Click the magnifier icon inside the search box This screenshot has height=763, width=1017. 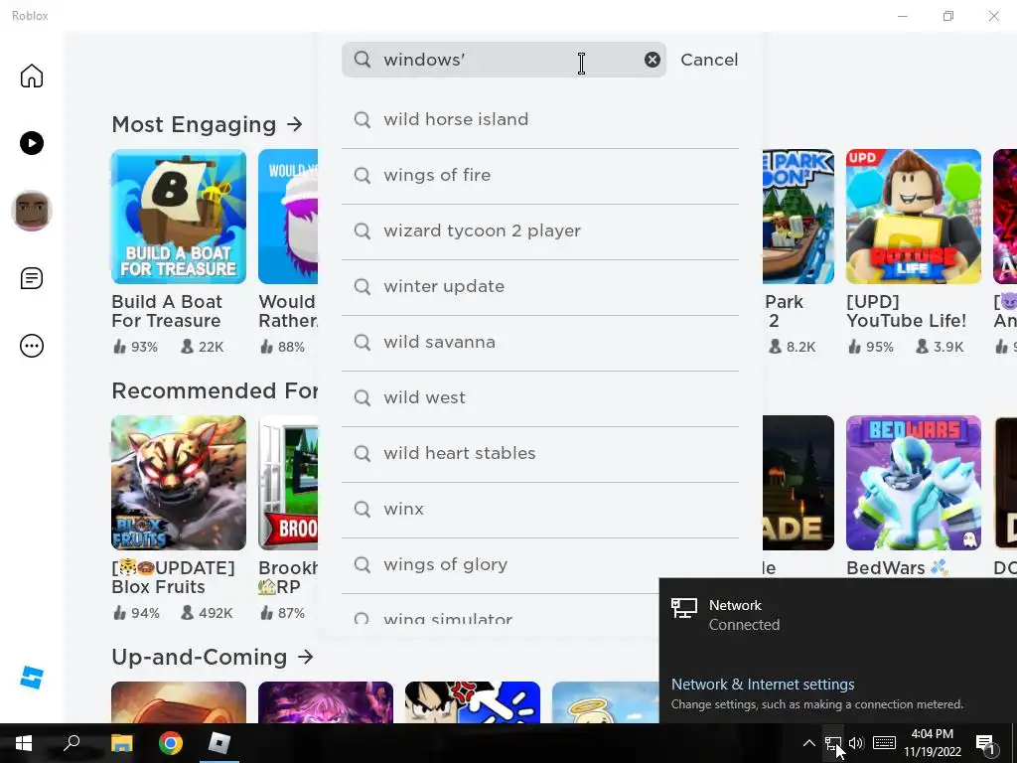[x=363, y=60]
